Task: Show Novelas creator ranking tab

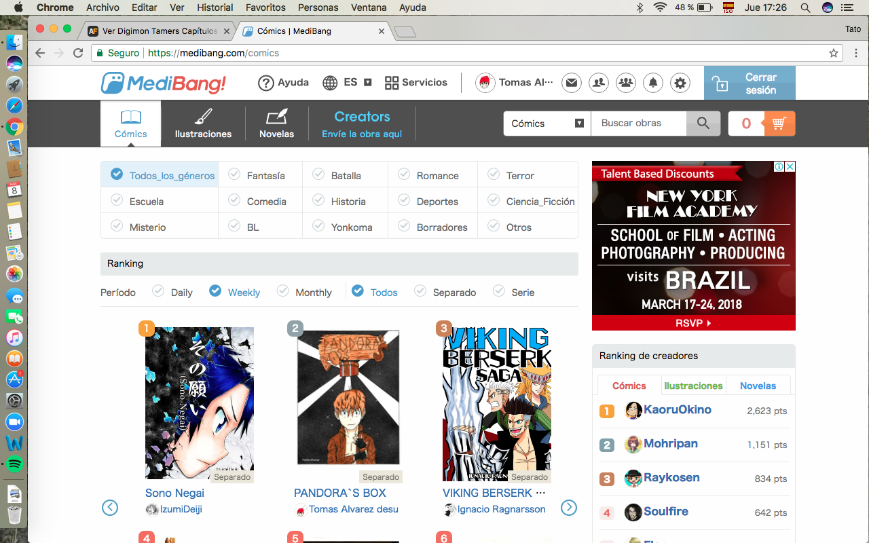Action: pos(758,386)
